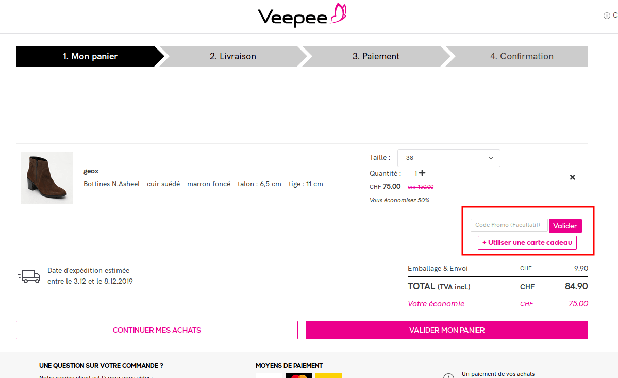The image size is (618, 378).
Task: Remove the geox bottines from the cart
Action: tap(572, 177)
